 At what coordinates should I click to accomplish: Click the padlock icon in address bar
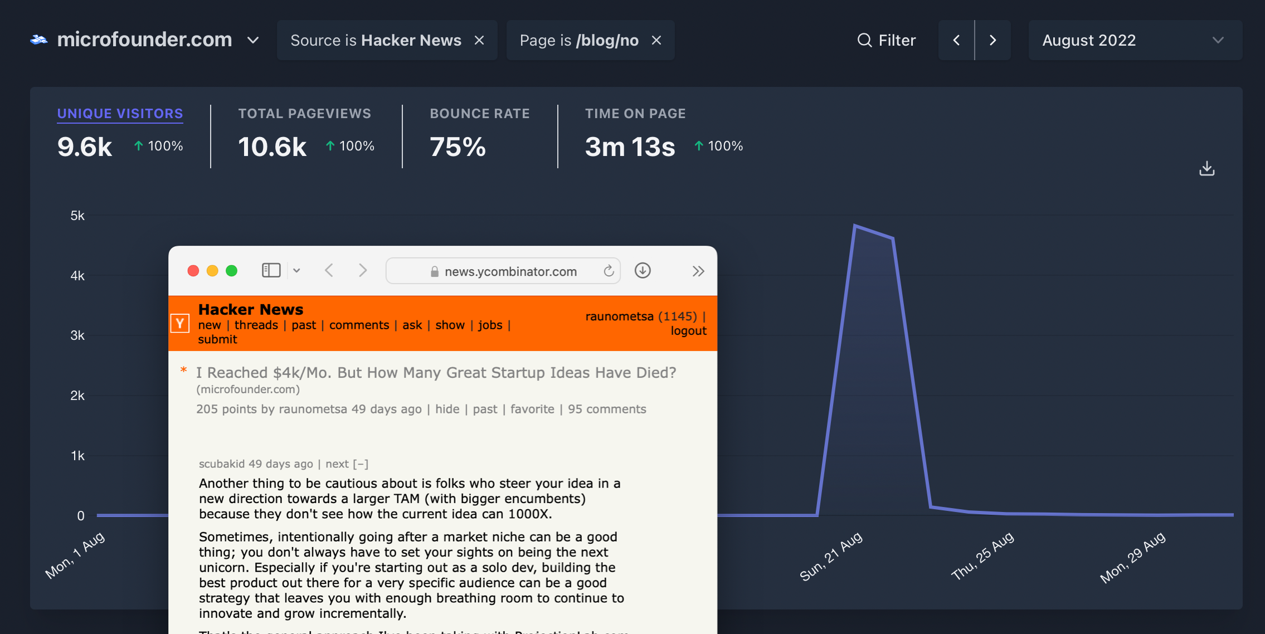coord(435,271)
